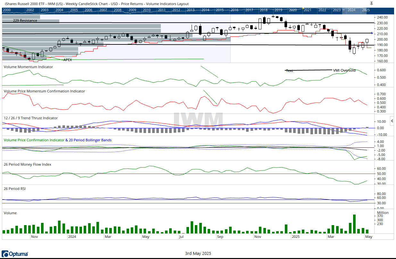
Task: Click the green Volume Price Confirmation Indicator label
Action: (x=34, y=140)
